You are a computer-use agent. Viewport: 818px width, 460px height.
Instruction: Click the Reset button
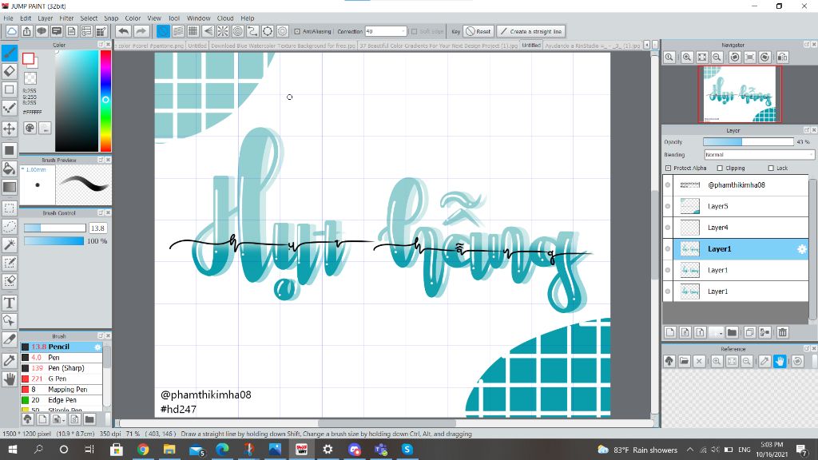pos(478,31)
